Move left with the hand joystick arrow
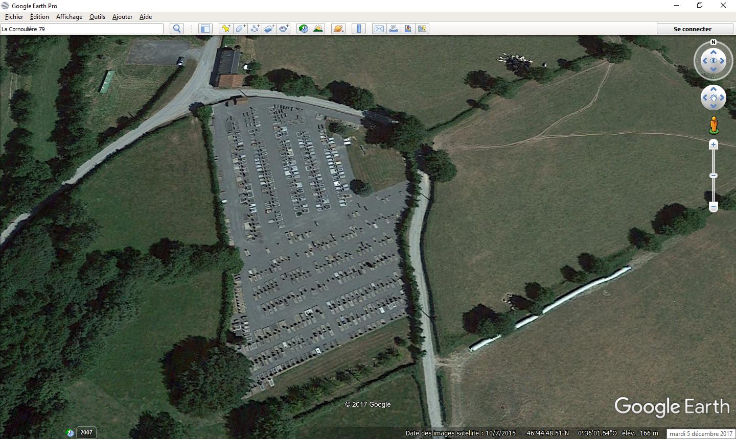 [x=705, y=97]
